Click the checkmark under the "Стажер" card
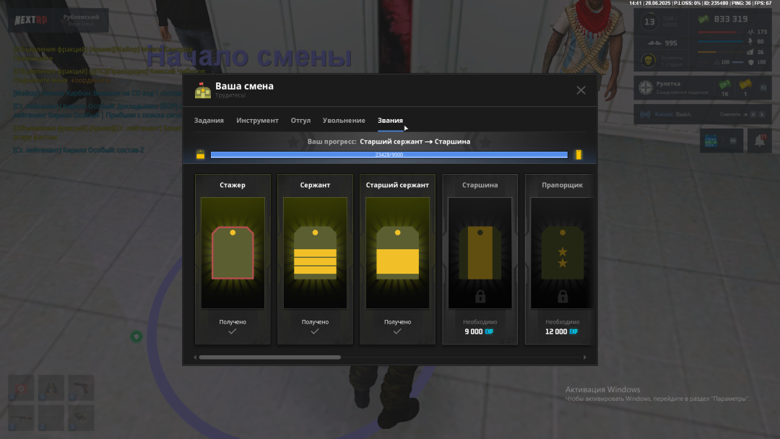The height and width of the screenshot is (439, 780). point(233,331)
